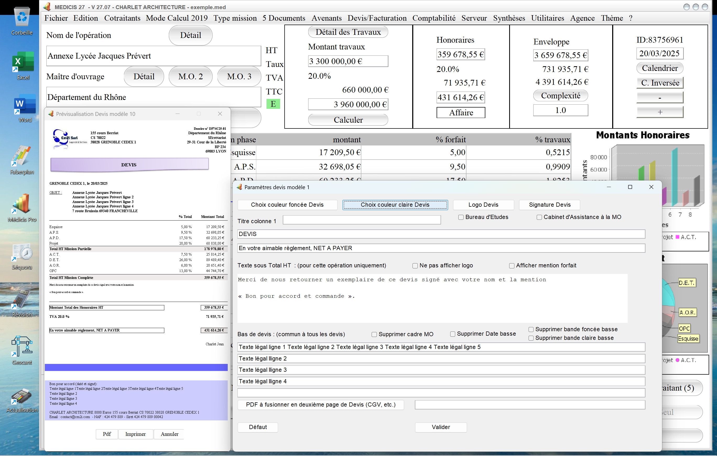Enable Cabinet d'Assistance à la MO
Viewport: 717px width, 456px height.
539,217
